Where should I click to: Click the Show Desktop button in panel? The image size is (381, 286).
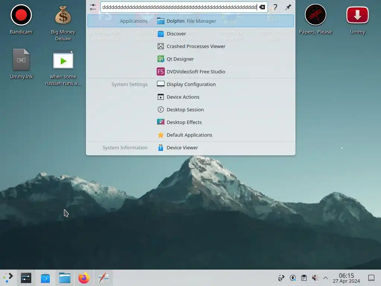tap(371, 278)
